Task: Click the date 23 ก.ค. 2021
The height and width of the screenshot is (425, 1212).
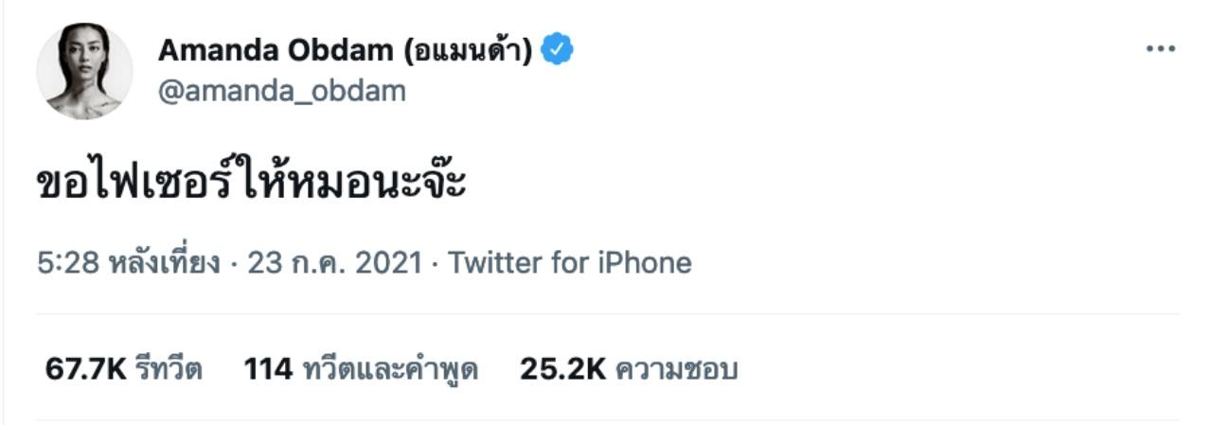Action: (334, 262)
